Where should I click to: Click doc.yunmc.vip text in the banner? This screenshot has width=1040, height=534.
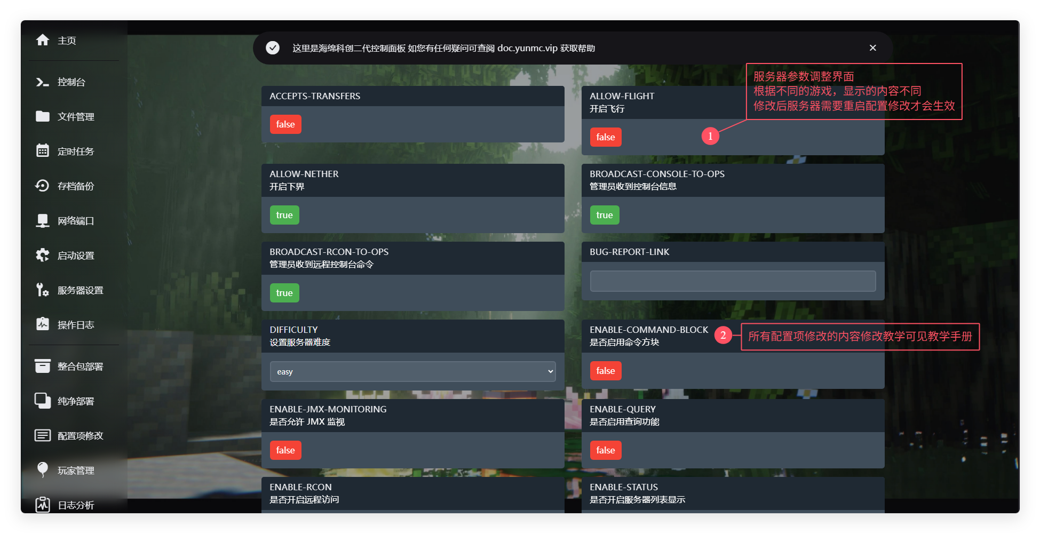527,48
